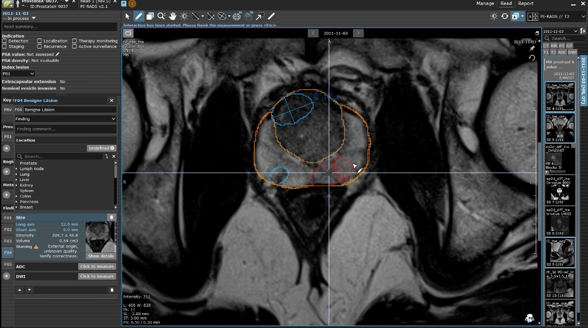Viewport: 588px width, 328px height.
Task: Enable the Localization indication checkbox
Action: point(40,41)
